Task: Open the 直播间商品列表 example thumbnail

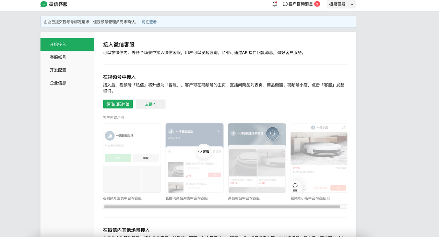Action: [x=194, y=158]
